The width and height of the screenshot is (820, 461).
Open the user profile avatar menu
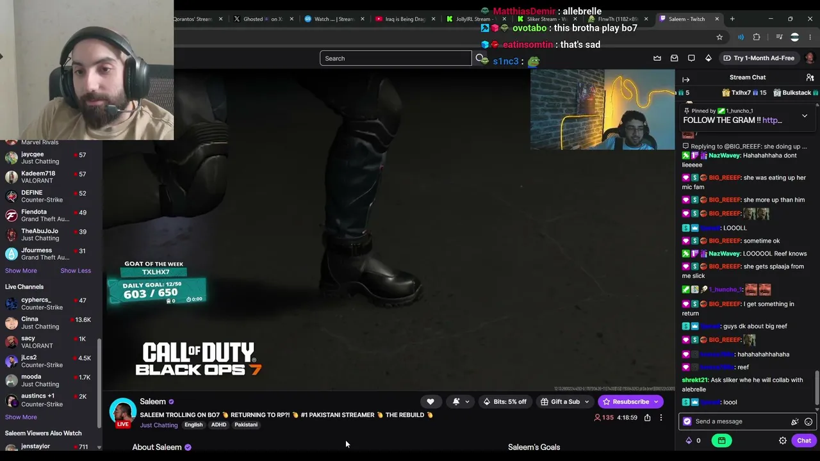coord(810,58)
